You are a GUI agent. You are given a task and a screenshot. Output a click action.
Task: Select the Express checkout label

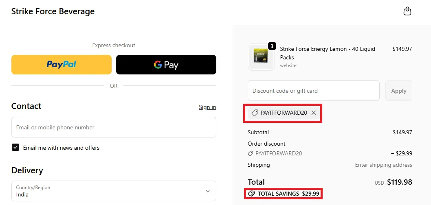[x=114, y=45]
